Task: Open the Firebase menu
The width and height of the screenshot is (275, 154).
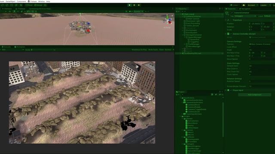Action: [x=32, y=1]
